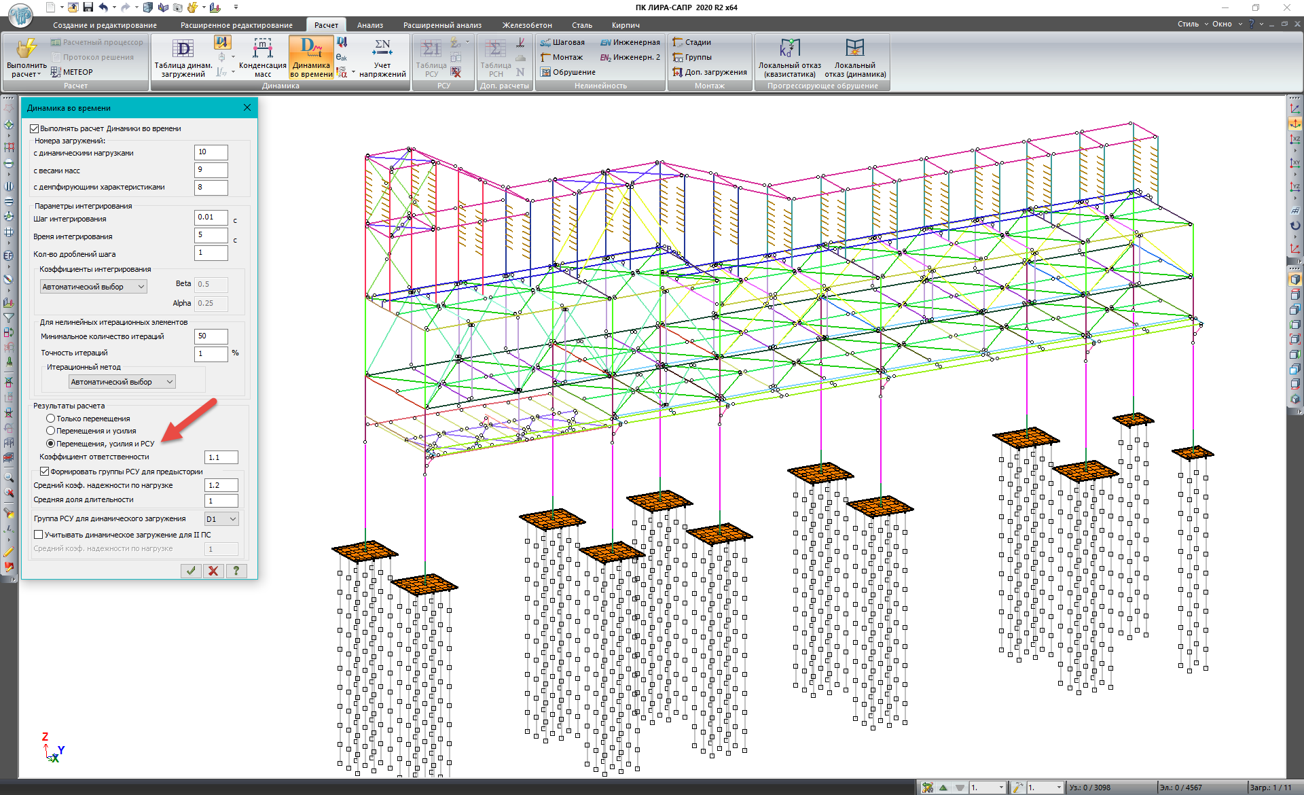Enable Учитывать динамическое загружение для II ПС
This screenshot has width=1304, height=795.
[x=39, y=535]
